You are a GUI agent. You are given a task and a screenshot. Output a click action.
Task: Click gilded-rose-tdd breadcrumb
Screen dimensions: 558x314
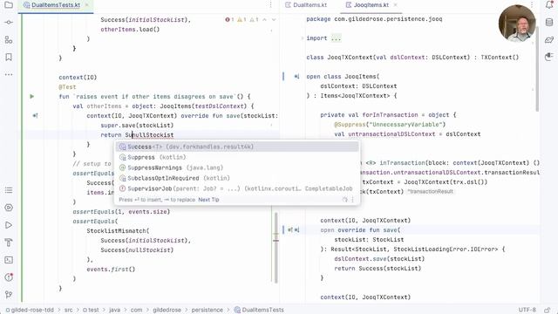(x=30, y=310)
